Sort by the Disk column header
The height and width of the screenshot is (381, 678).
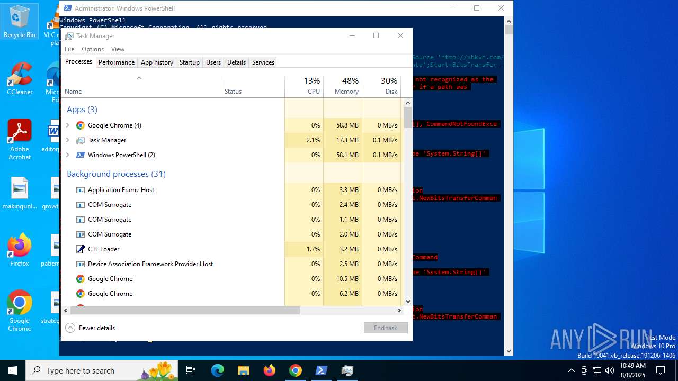click(381, 87)
